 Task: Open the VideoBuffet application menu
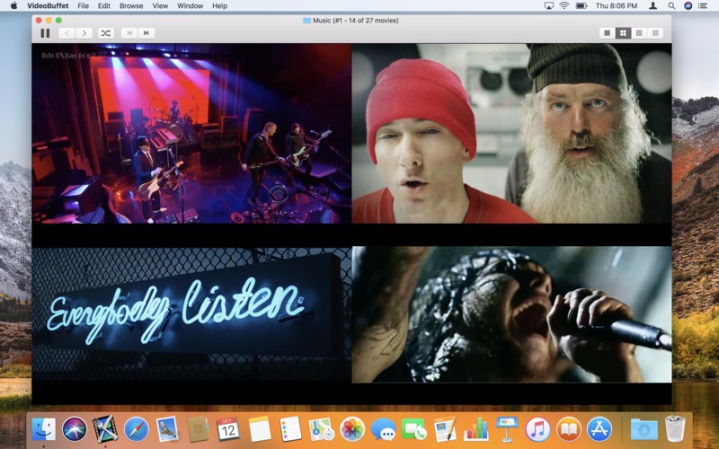pyautogui.click(x=48, y=6)
